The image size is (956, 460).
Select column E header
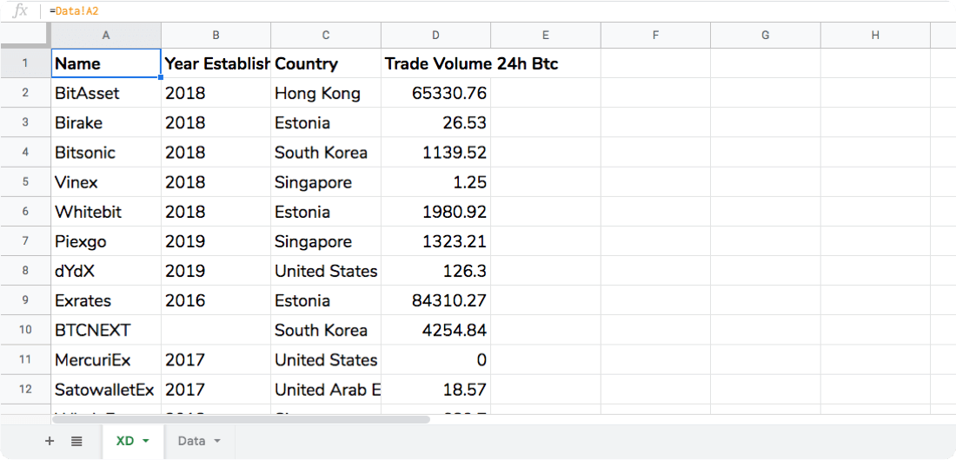tap(545, 36)
